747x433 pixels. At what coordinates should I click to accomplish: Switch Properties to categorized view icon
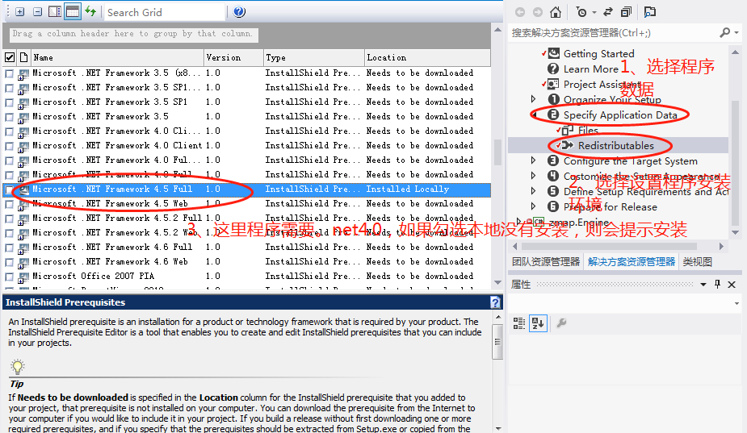(518, 323)
